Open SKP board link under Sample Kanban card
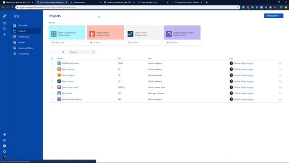 [174, 43]
